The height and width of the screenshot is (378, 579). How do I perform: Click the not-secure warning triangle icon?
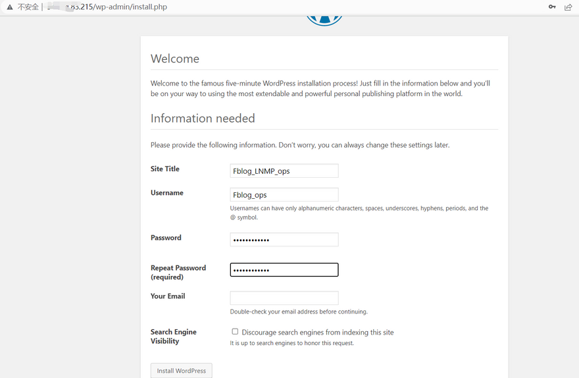click(x=10, y=7)
